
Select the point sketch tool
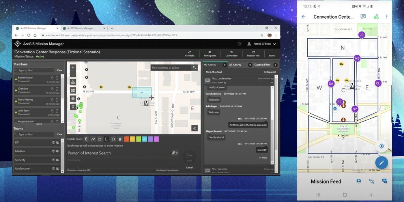86,139
